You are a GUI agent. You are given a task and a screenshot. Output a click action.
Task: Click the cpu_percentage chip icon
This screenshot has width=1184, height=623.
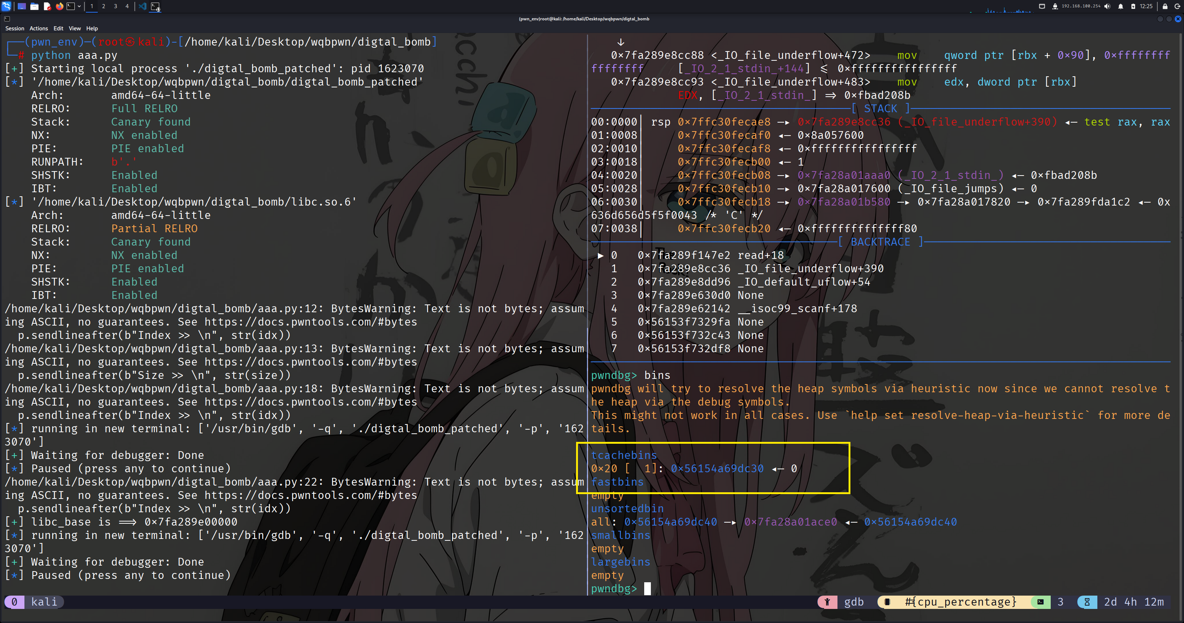click(x=887, y=602)
